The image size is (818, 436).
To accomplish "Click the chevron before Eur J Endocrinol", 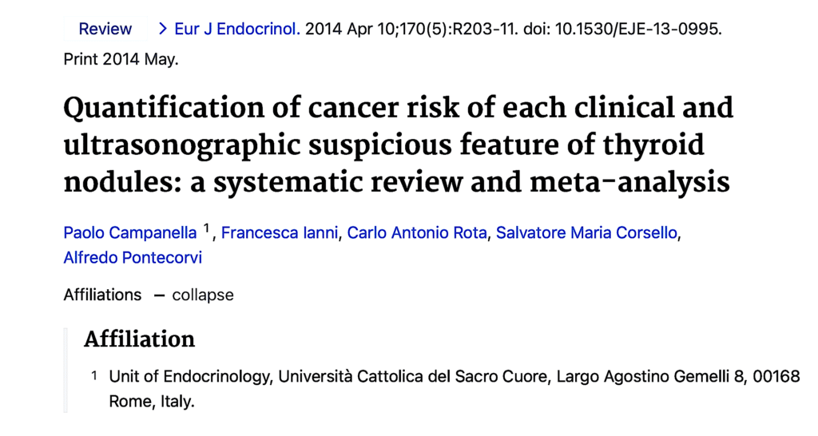I will click(164, 30).
